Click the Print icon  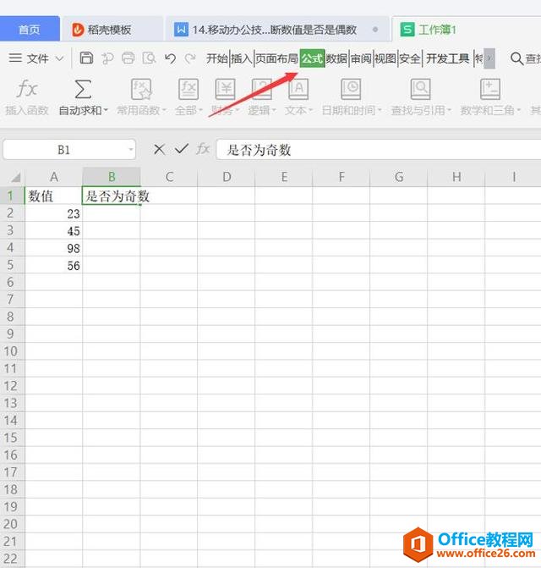point(128,58)
